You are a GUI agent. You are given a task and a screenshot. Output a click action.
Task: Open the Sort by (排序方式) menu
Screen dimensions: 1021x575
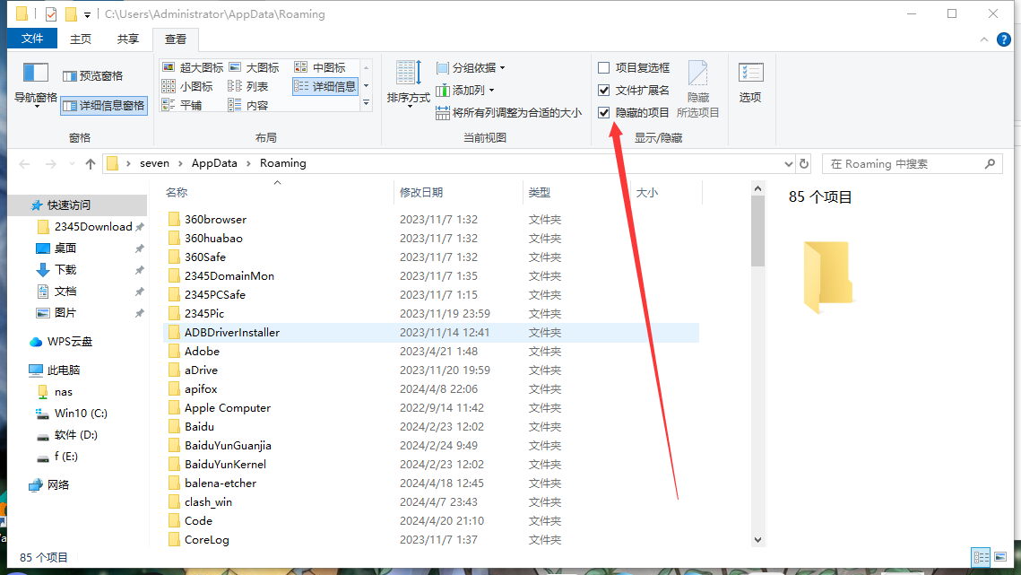pos(408,83)
